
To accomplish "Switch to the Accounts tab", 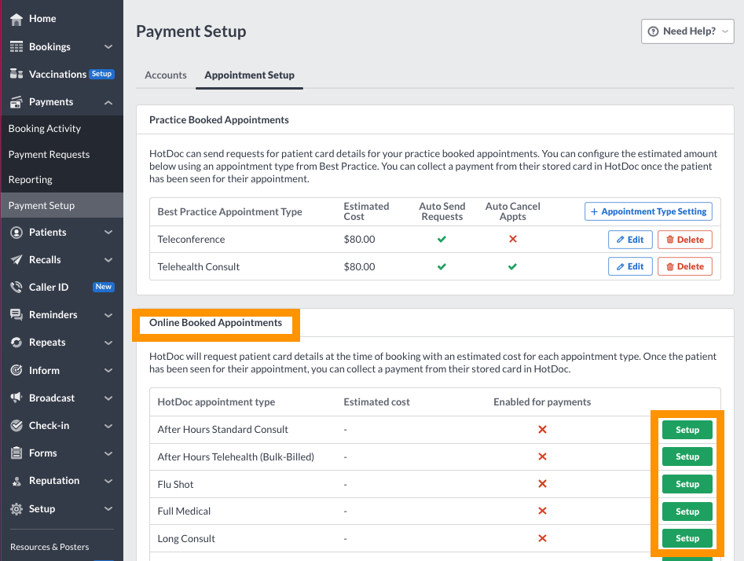I will click(x=166, y=75).
